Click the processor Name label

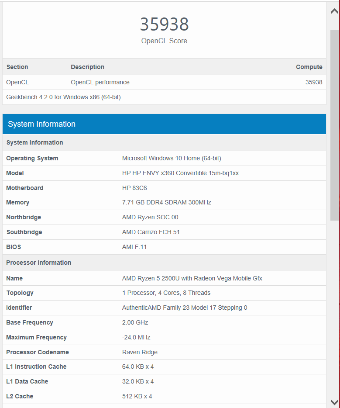(x=14, y=278)
